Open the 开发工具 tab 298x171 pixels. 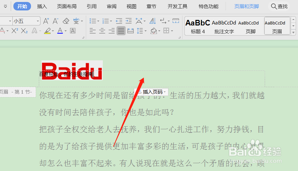[177, 7]
